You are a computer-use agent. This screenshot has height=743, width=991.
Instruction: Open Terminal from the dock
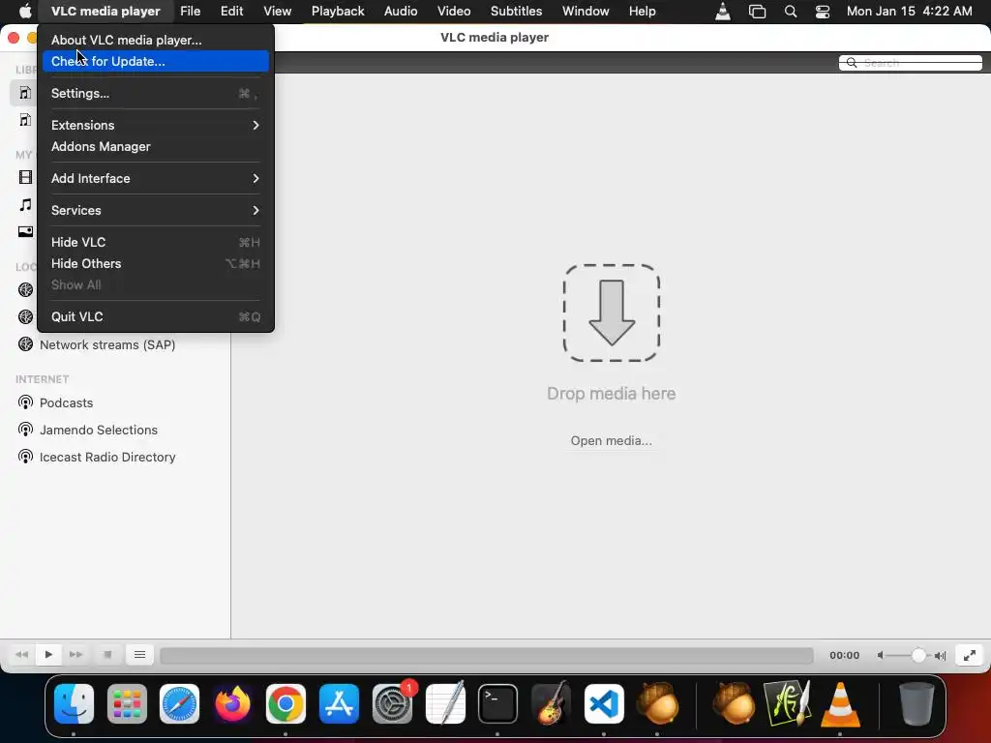498,703
